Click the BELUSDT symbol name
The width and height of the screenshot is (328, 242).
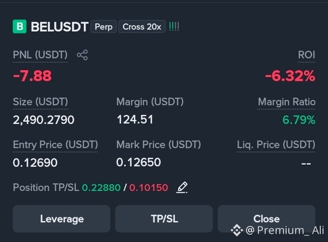tap(60, 27)
